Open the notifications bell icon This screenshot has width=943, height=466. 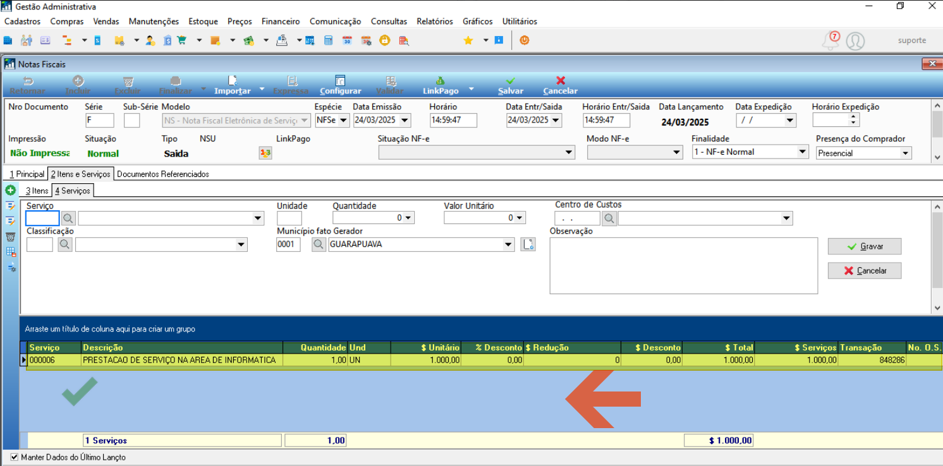pos(830,40)
